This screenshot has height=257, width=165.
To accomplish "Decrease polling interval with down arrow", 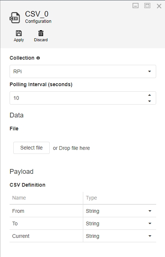I will point(150,101).
